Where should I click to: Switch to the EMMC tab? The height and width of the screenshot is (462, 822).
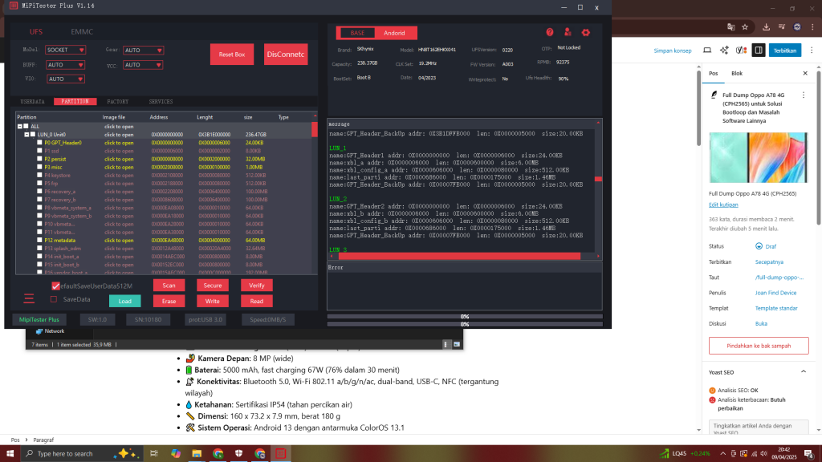(x=82, y=31)
